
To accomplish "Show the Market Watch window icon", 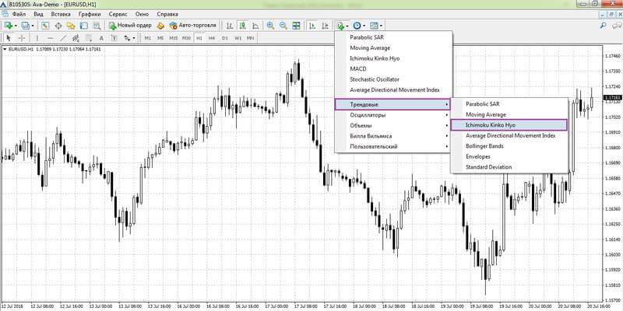I will (45, 26).
